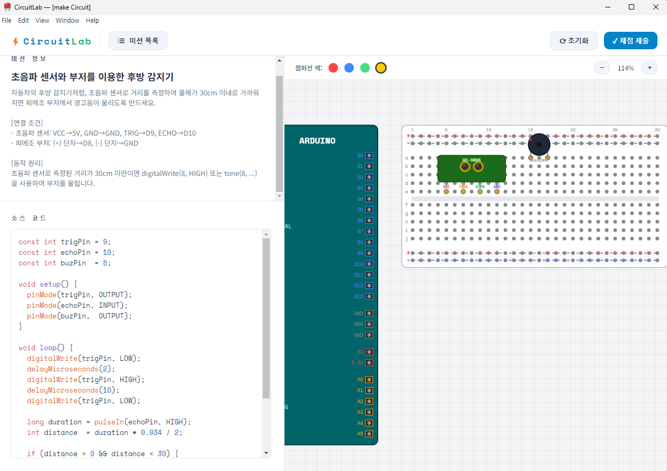This screenshot has width=667, height=471.
Task: Click the Arduino D7 pin socket
Action: pos(369,232)
